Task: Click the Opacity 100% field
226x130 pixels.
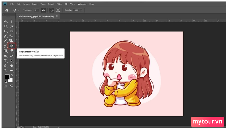Action: 76,10
